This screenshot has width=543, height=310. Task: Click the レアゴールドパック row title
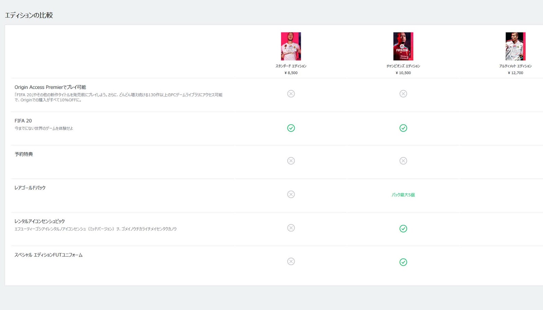coord(30,188)
